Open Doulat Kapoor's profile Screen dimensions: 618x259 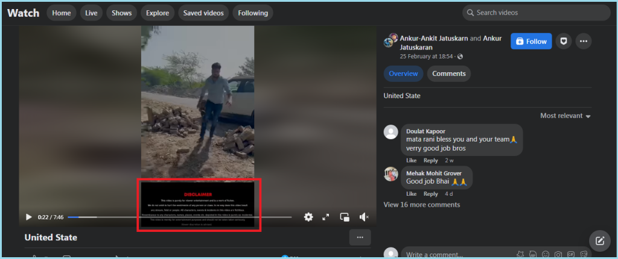coord(425,131)
